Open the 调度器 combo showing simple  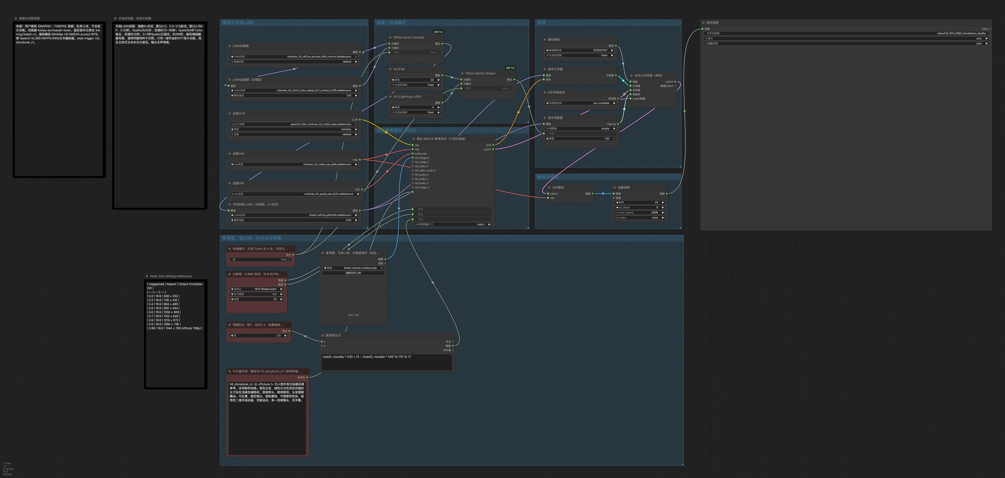tap(581, 128)
